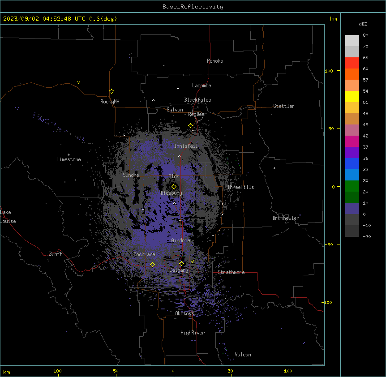Click the ThreeHills label
This screenshot has height=377, width=386.
(x=240, y=187)
